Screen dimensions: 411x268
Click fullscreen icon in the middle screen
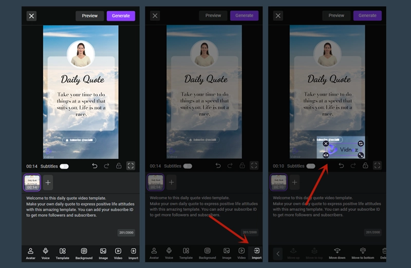click(254, 165)
